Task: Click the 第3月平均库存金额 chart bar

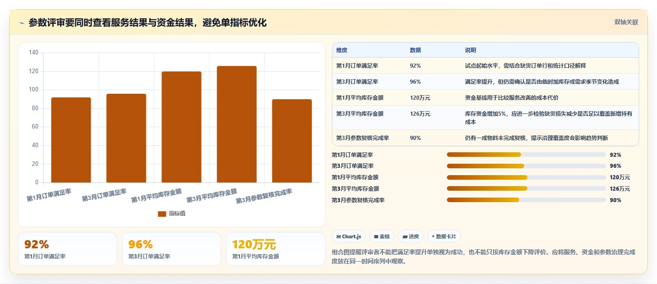Action: tap(237, 124)
